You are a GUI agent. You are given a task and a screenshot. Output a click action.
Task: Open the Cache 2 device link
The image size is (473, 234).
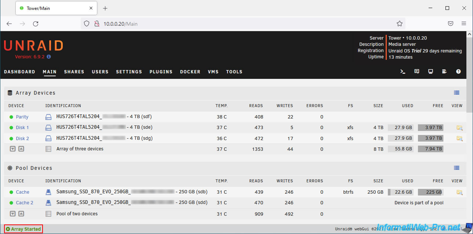pos(25,203)
